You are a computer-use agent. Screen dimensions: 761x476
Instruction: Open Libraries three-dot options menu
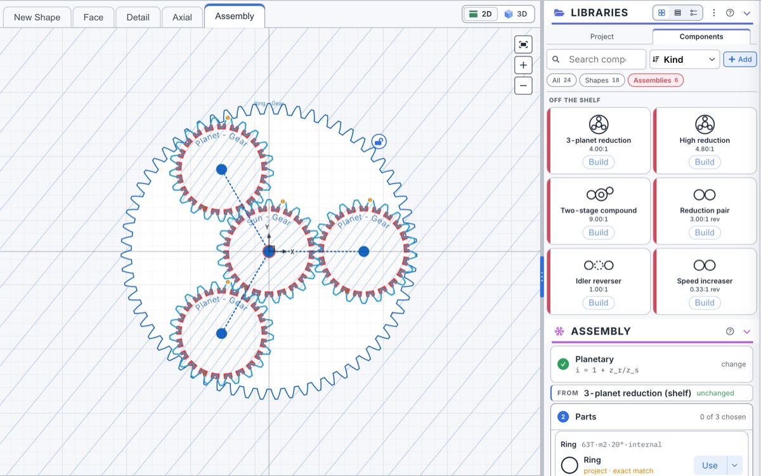714,13
